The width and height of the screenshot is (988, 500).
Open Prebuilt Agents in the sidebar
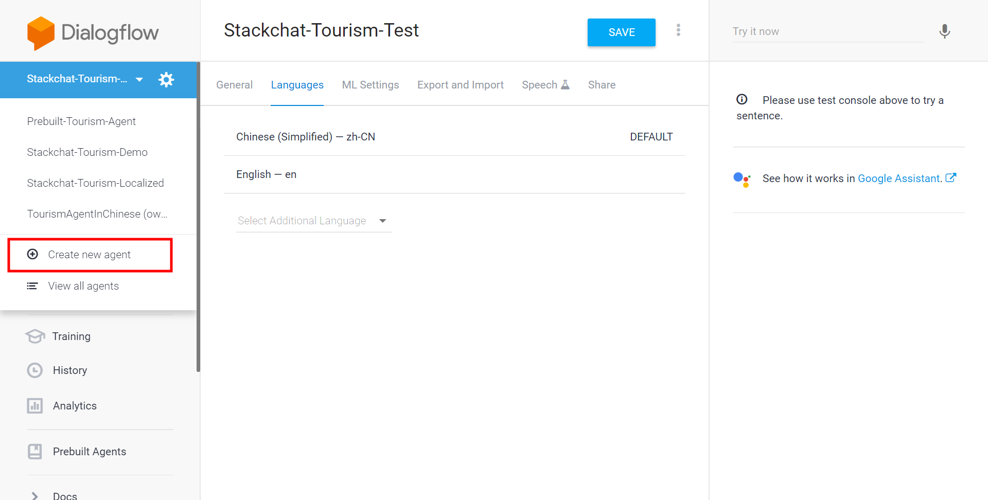(90, 452)
